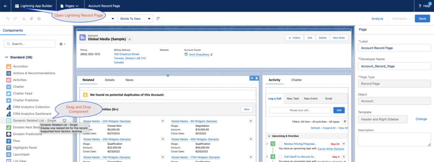Switch to the Chatter tab
The height and width of the screenshot is (162, 434).
tap(296, 80)
